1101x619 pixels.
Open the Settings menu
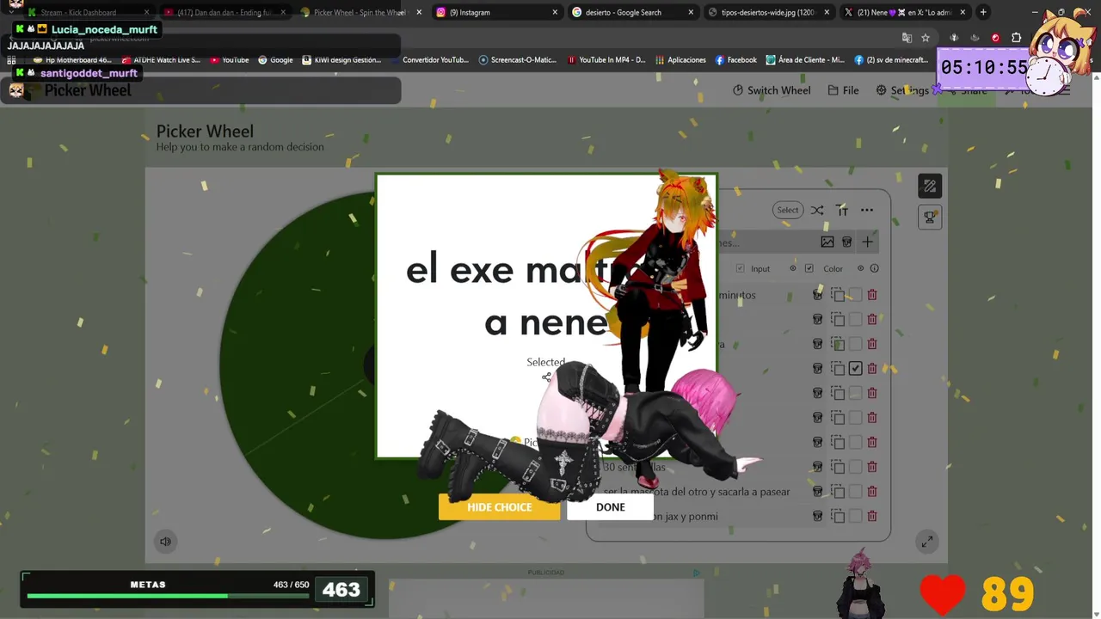[902, 90]
